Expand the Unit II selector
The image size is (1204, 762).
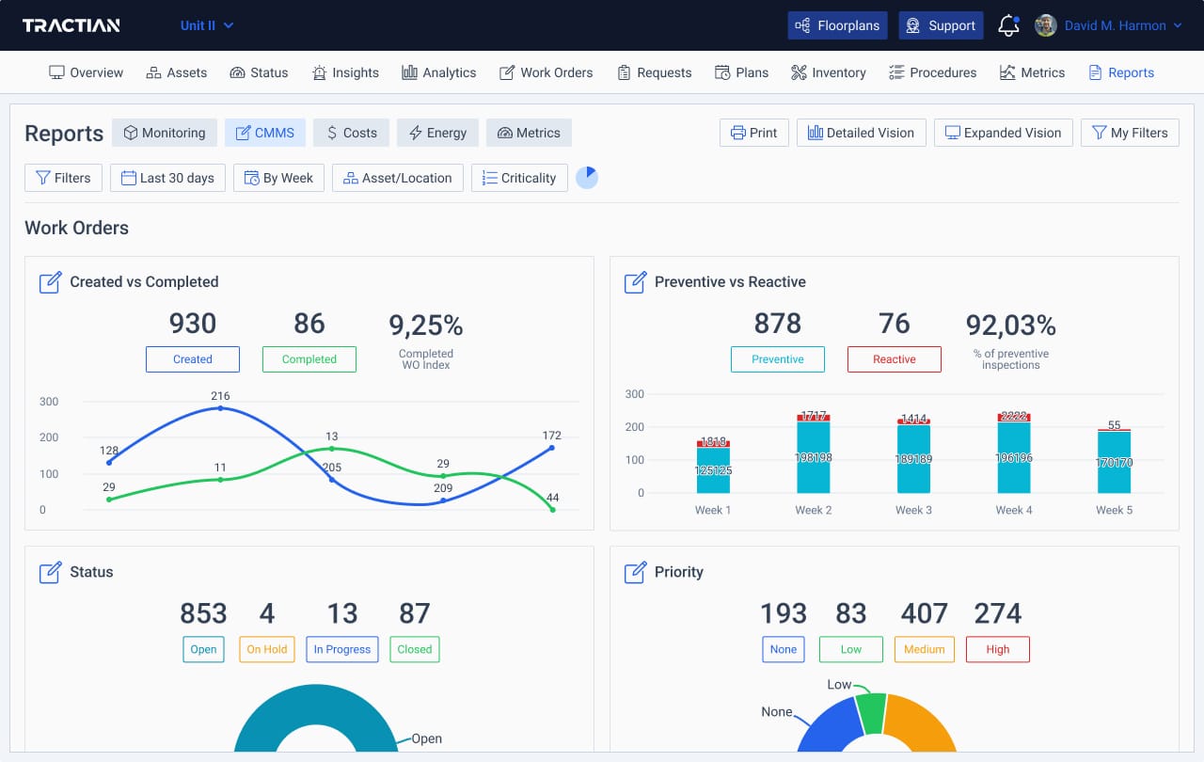206,25
